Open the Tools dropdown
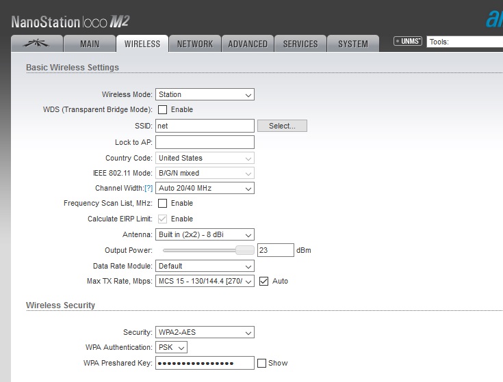The width and height of the screenshot is (503, 382). [465, 42]
